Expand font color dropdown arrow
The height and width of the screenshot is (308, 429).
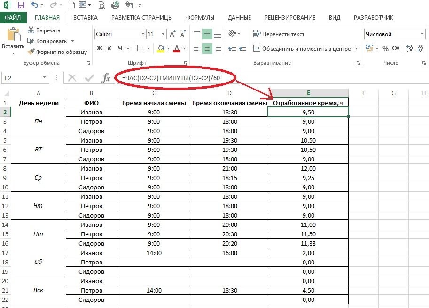(184, 49)
